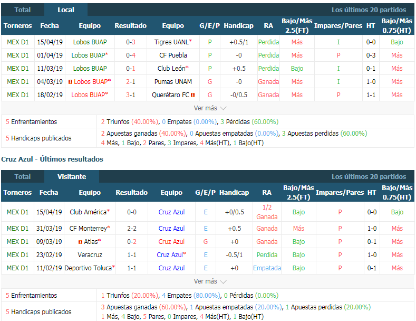This screenshot has width=416, height=321.
Task: Select the Visitante tab
Action: tap(72, 177)
